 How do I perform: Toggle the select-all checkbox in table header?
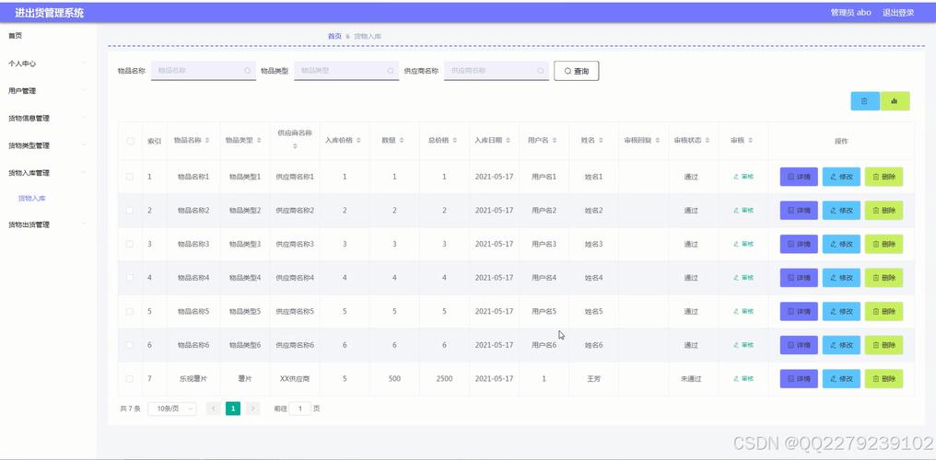[x=130, y=141]
